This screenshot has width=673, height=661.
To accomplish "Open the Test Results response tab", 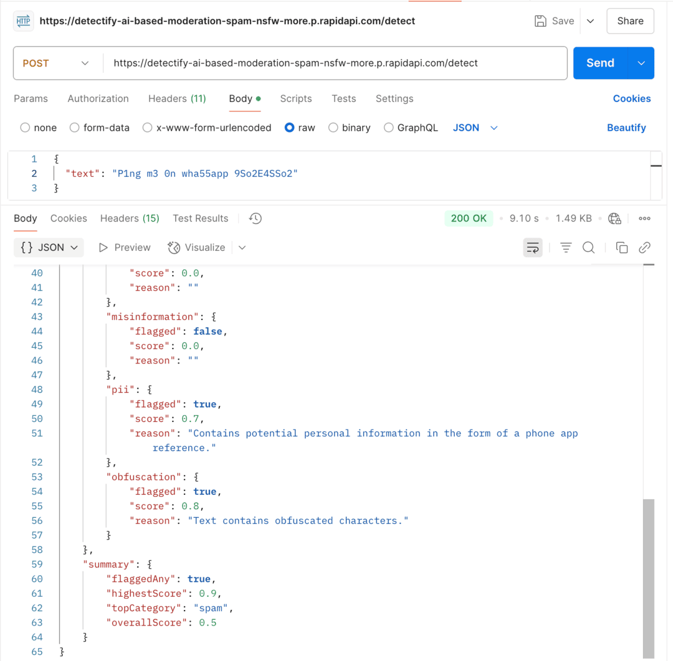I will pos(200,218).
